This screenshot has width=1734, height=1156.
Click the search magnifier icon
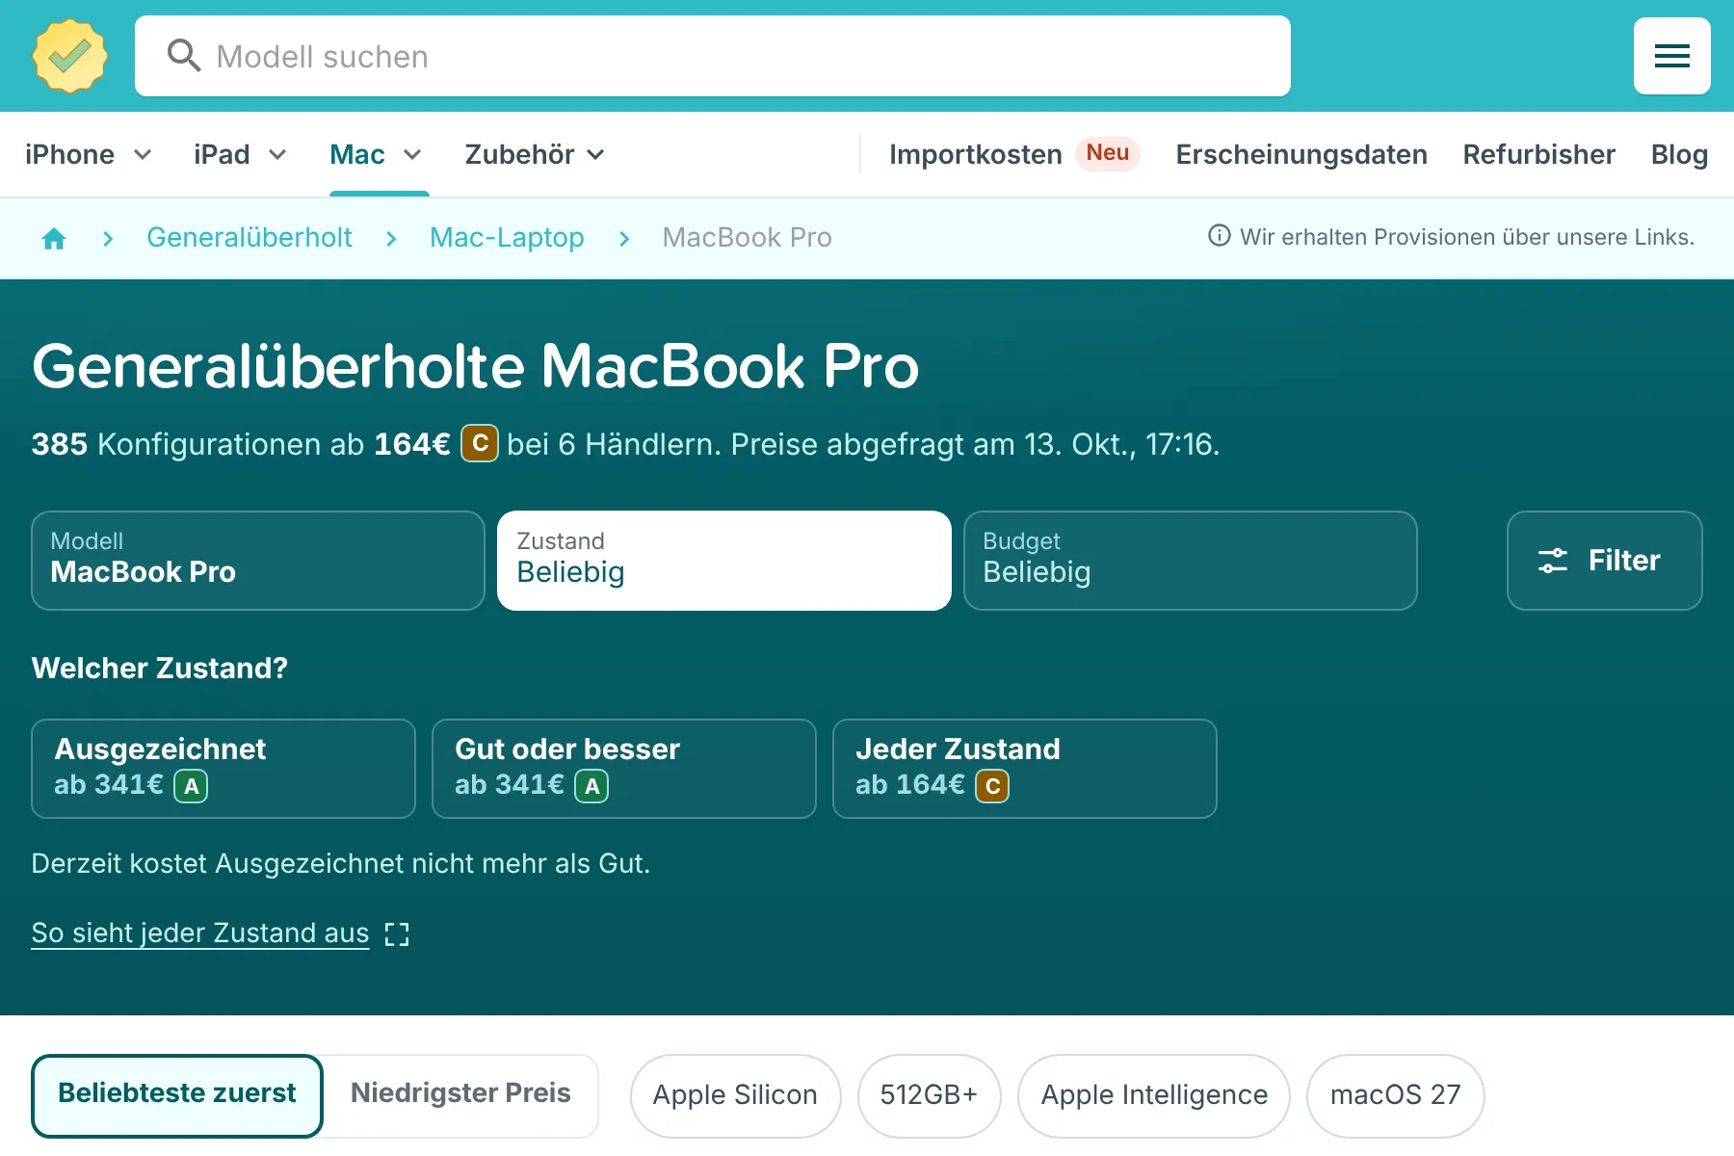pos(183,56)
